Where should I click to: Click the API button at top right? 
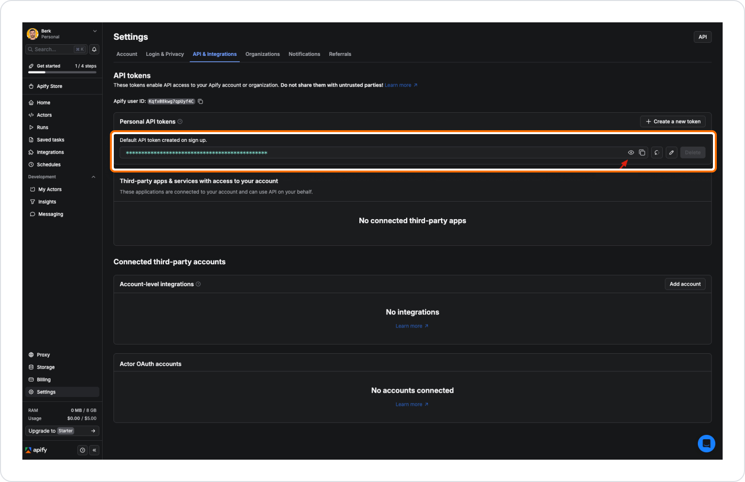click(x=703, y=37)
